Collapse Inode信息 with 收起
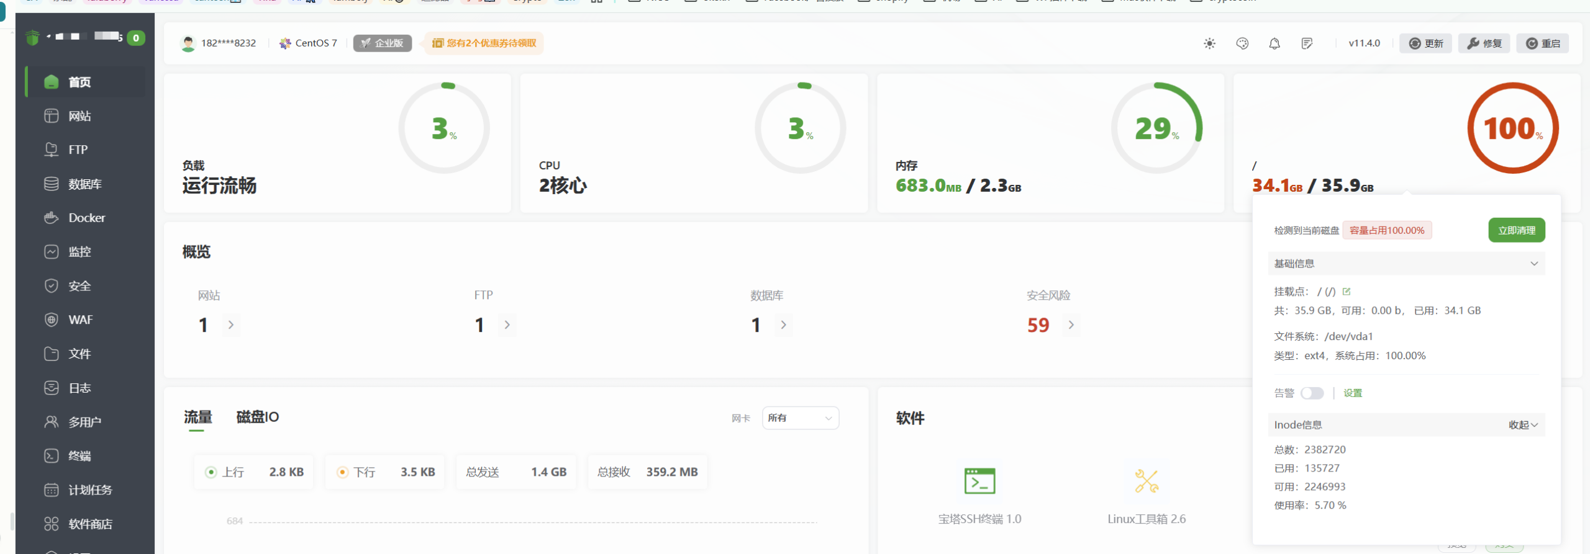 click(x=1523, y=425)
